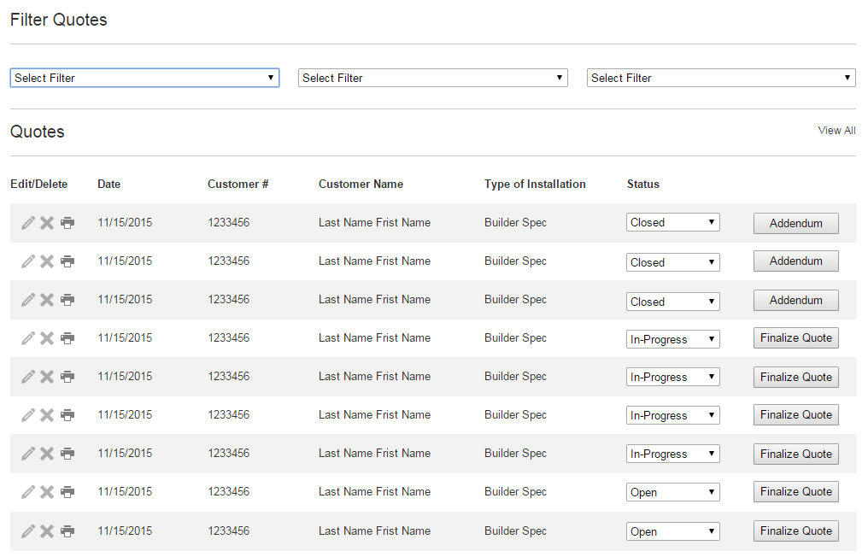Edit the last Open quote in the table
The width and height of the screenshot is (868, 557).
(27, 531)
